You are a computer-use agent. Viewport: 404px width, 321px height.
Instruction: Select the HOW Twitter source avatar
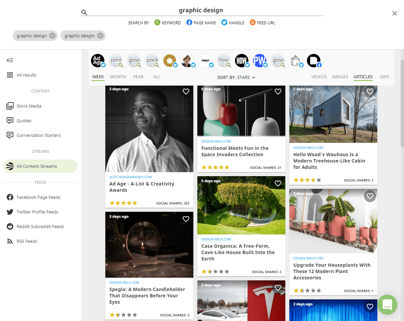click(242, 61)
